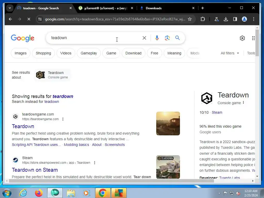
Task: Open the About sitelink
Action: tap(97, 145)
